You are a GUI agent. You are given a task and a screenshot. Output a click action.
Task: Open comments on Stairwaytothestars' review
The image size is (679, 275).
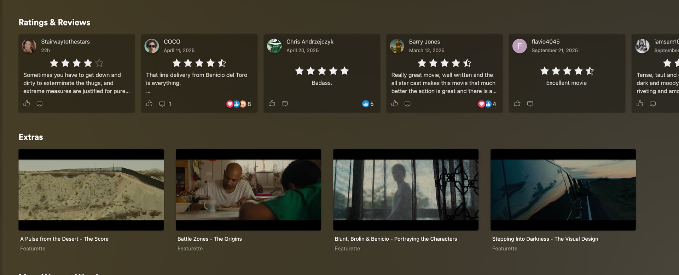(40, 104)
